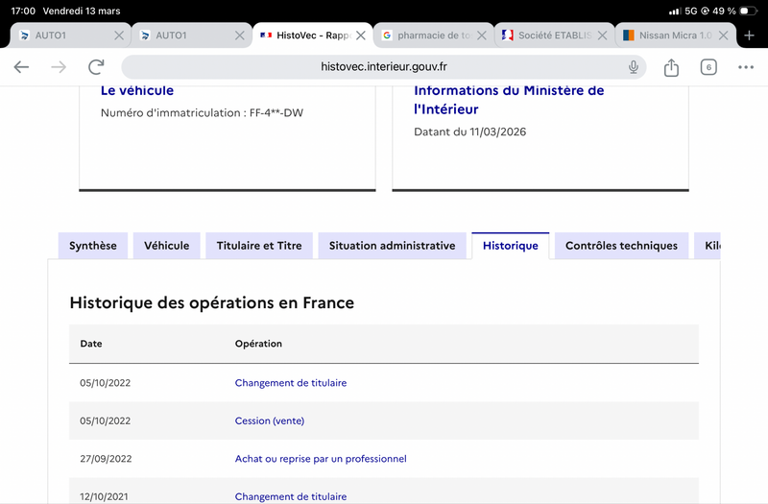768x504 pixels.
Task: Tap the browser back arrow
Action: [21, 67]
